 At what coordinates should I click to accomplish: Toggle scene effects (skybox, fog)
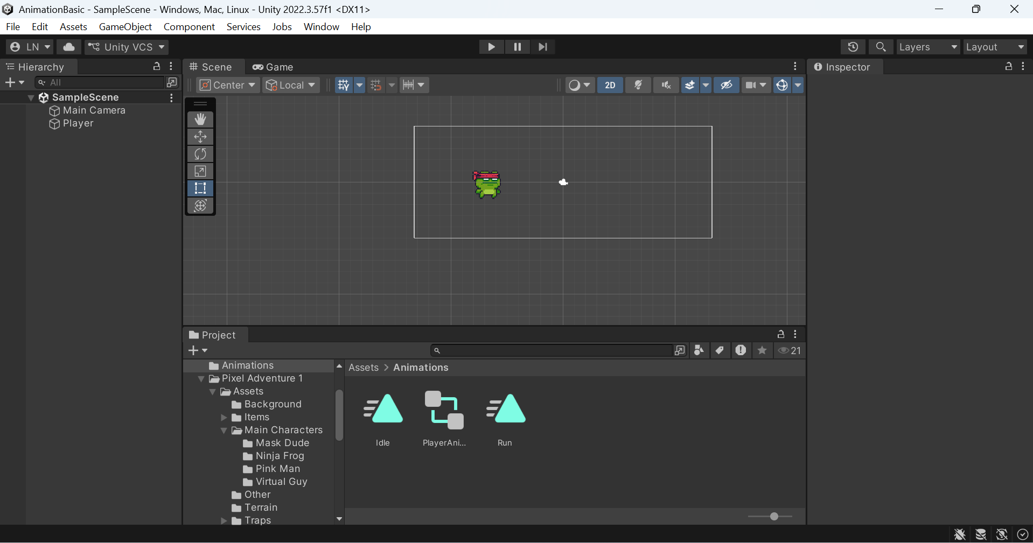[x=690, y=85]
